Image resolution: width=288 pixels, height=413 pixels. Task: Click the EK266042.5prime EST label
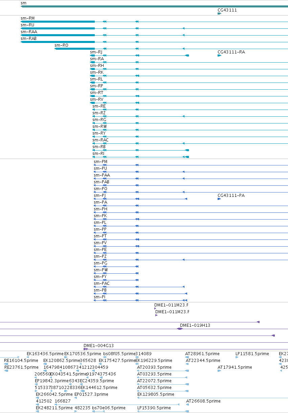tap(54, 394)
